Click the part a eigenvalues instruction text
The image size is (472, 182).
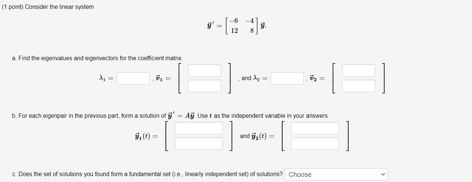[x=97, y=58]
